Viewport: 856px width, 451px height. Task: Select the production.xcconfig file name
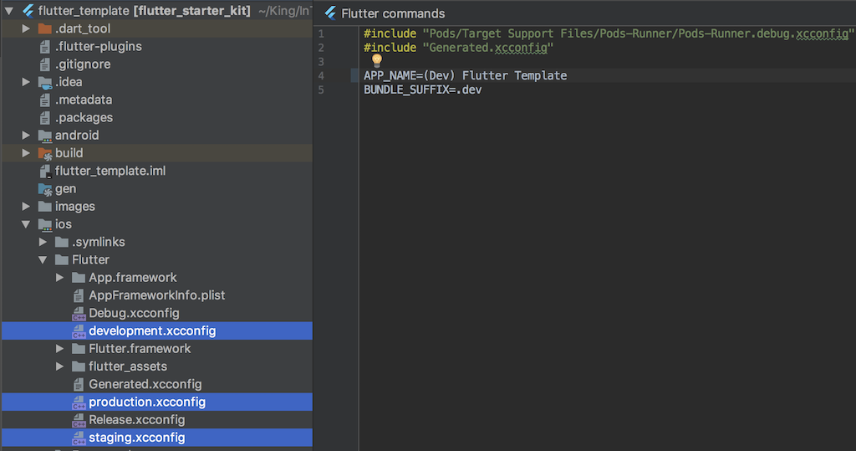147,402
